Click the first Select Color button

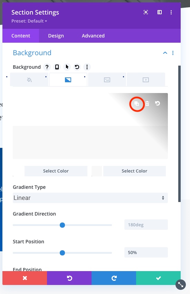pyautogui.click(x=56, y=171)
